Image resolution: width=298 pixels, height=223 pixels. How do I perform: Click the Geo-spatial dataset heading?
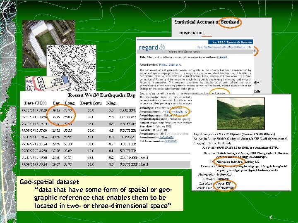point(49,182)
